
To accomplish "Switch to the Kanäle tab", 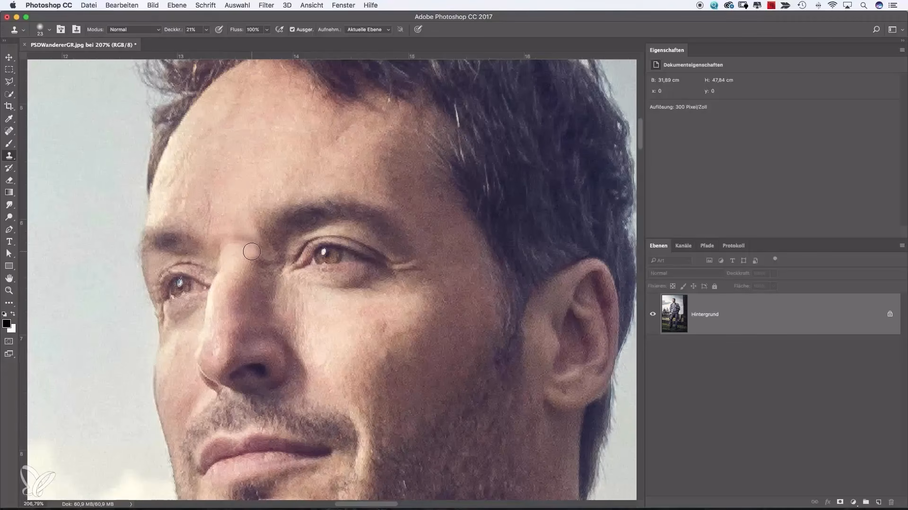I will [x=683, y=246].
